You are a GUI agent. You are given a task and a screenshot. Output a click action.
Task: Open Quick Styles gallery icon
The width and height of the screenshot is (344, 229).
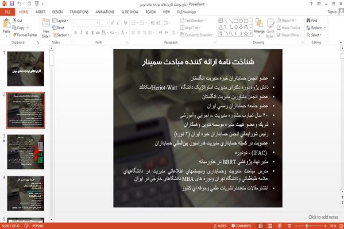270,24
